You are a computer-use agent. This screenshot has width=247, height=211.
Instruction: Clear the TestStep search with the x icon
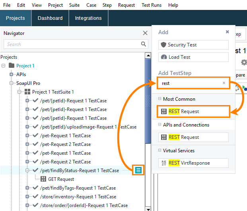pos(224,83)
